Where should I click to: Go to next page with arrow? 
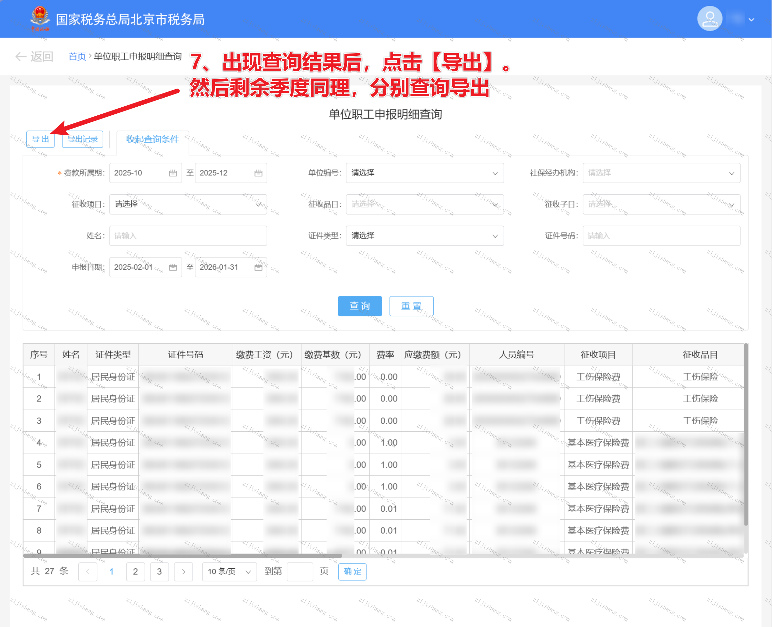183,571
